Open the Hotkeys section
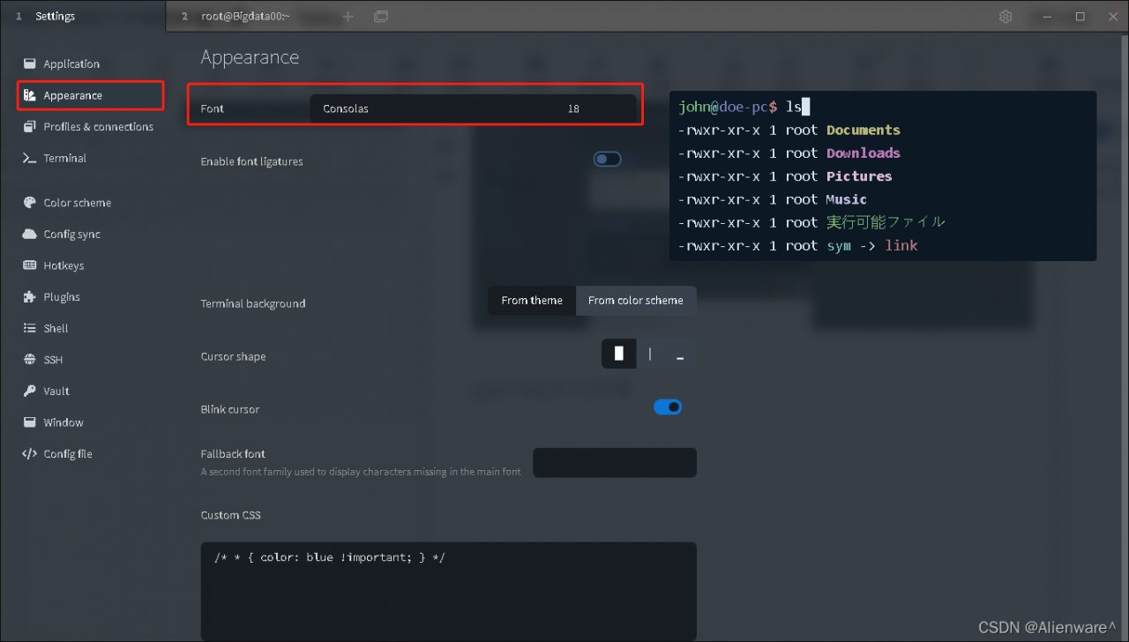Screen dimensions: 1129x642 pyautogui.click(x=64, y=265)
